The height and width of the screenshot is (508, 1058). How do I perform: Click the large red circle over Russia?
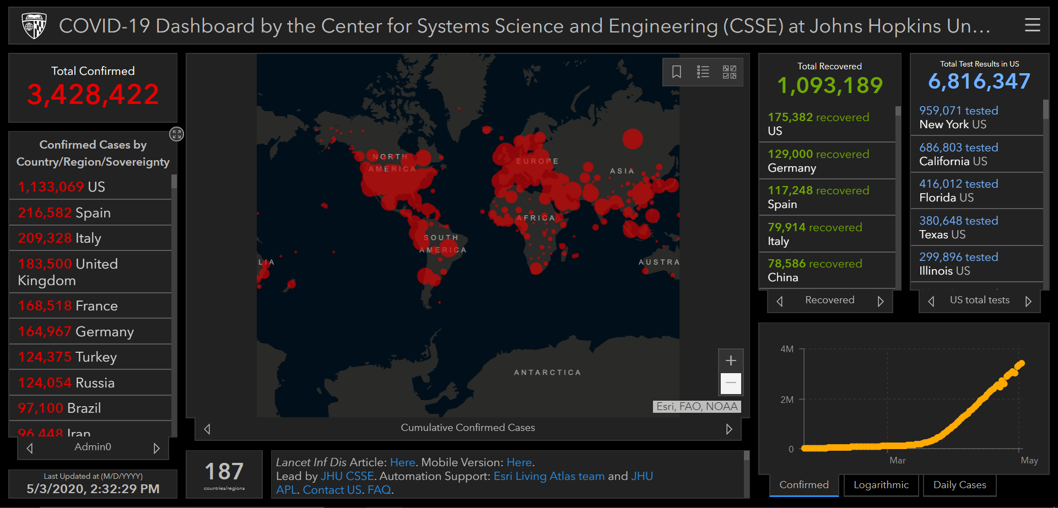point(633,139)
